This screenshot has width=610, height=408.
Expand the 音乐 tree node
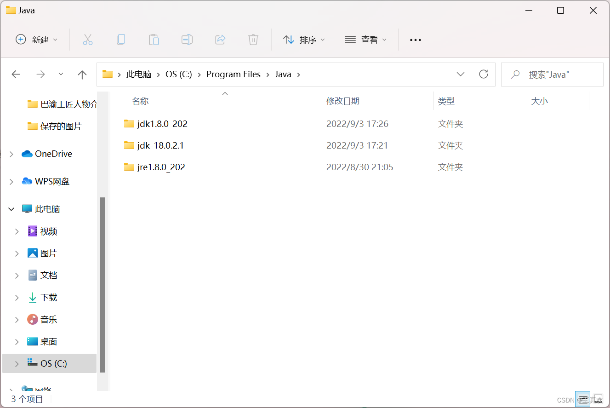coord(17,320)
